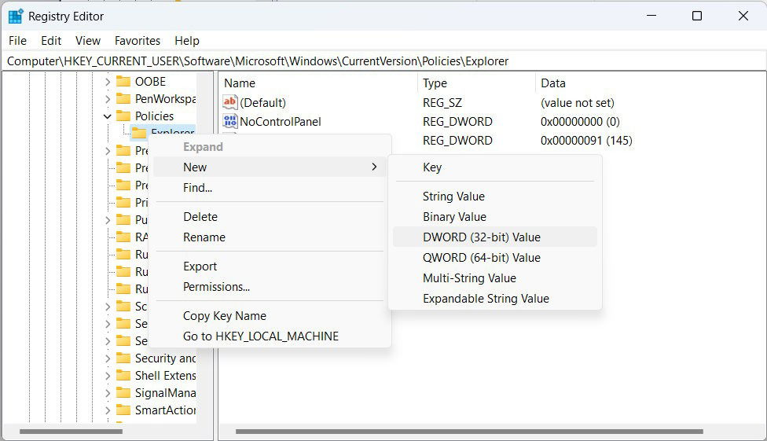Click the NoControlPanel DWORD value icon
Image resolution: width=767 pixels, height=441 pixels.
(x=230, y=121)
